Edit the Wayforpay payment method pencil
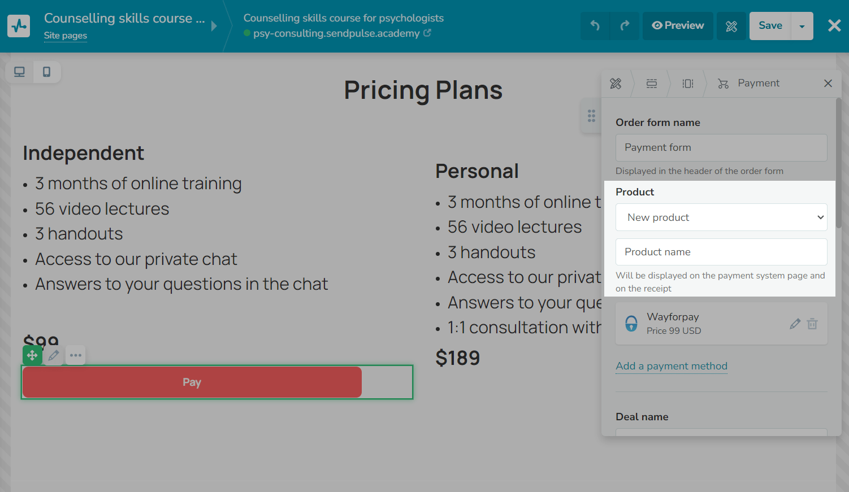The image size is (849, 492). 795,324
